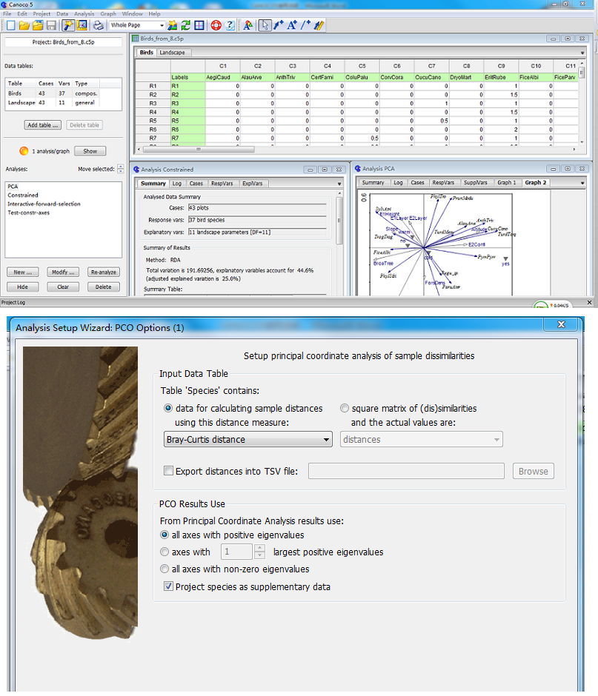Image resolution: width=598 pixels, height=696 pixels.
Task: Click the letter-A-with-shapes toolbar icon
Action: pyautogui.click(x=248, y=25)
